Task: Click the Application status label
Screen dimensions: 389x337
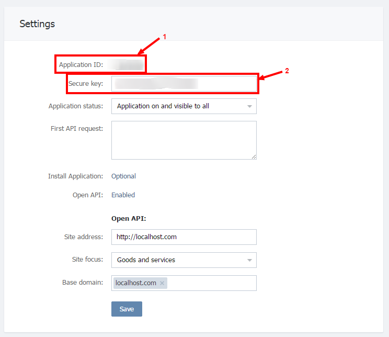Action: point(76,106)
